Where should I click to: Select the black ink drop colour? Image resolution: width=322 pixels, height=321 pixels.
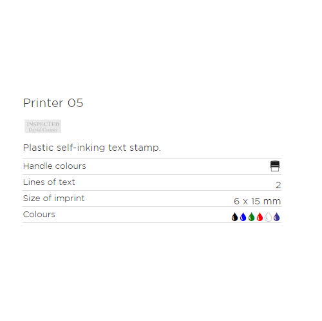click(x=234, y=217)
